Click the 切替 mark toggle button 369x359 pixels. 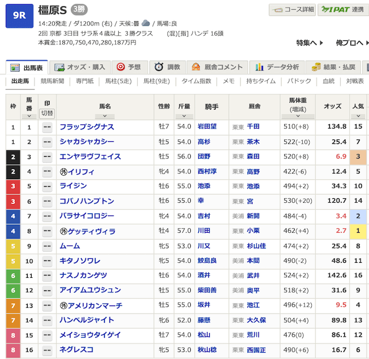[x=47, y=113]
